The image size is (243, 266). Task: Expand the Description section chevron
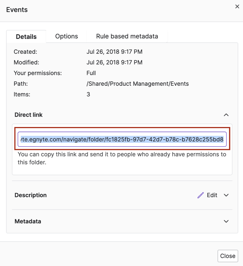(x=226, y=195)
